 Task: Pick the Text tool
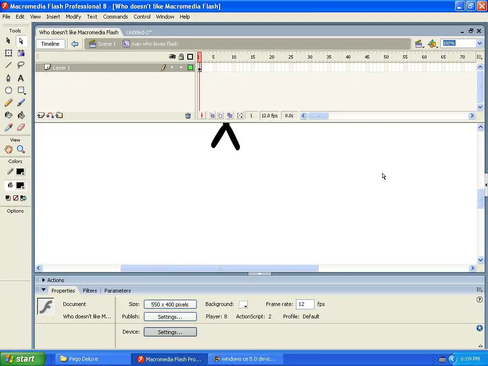[21, 78]
